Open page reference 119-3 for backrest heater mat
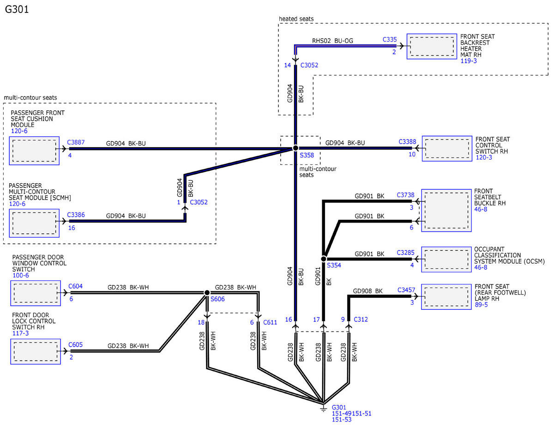554x428 pixels. pos(470,60)
